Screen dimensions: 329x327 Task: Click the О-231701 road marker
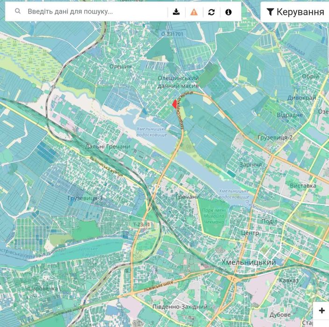pos(172,34)
